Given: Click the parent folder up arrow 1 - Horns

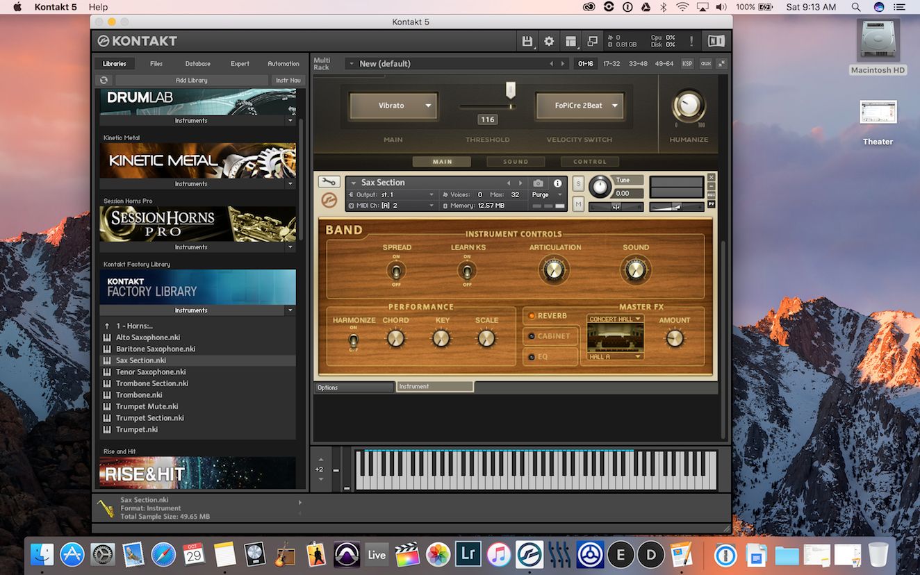Looking at the screenshot, I should pos(107,326).
